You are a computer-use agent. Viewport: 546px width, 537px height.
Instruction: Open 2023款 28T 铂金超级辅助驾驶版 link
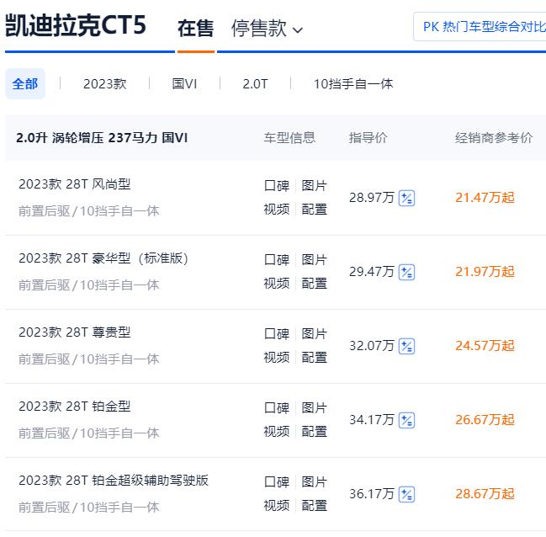pyautogui.click(x=114, y=481)
